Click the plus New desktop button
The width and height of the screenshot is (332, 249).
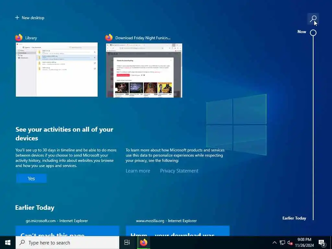click(30, 18)
